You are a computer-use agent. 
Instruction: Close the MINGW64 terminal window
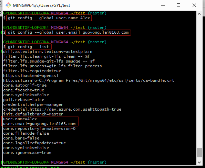pos(194,5)
